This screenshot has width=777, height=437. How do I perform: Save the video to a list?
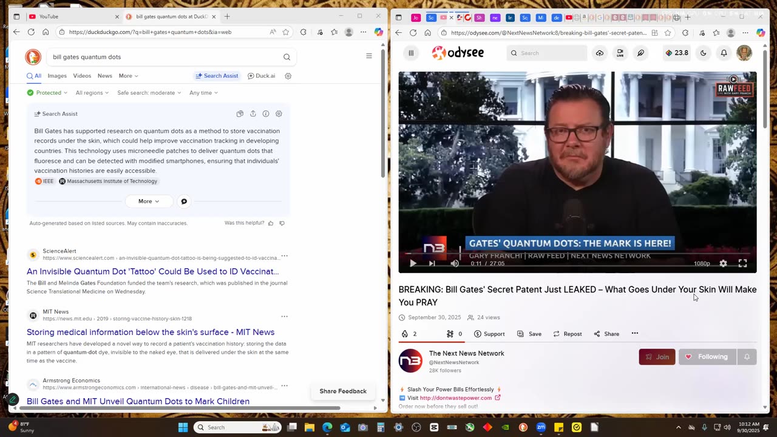click(529, 334)
